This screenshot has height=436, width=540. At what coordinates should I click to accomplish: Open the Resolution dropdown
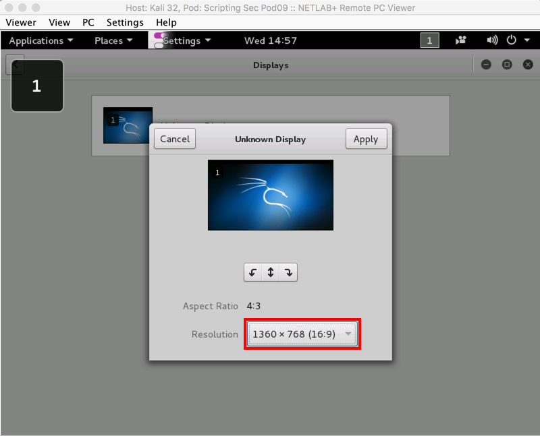[x=302, y=334]
